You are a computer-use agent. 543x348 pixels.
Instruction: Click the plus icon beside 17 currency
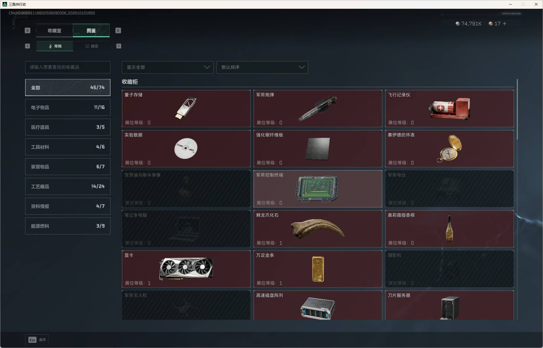pyautogui.click(x=505, y=24)
